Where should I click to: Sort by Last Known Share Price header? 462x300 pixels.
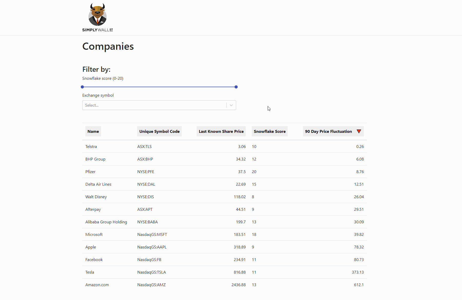(221, 131)
